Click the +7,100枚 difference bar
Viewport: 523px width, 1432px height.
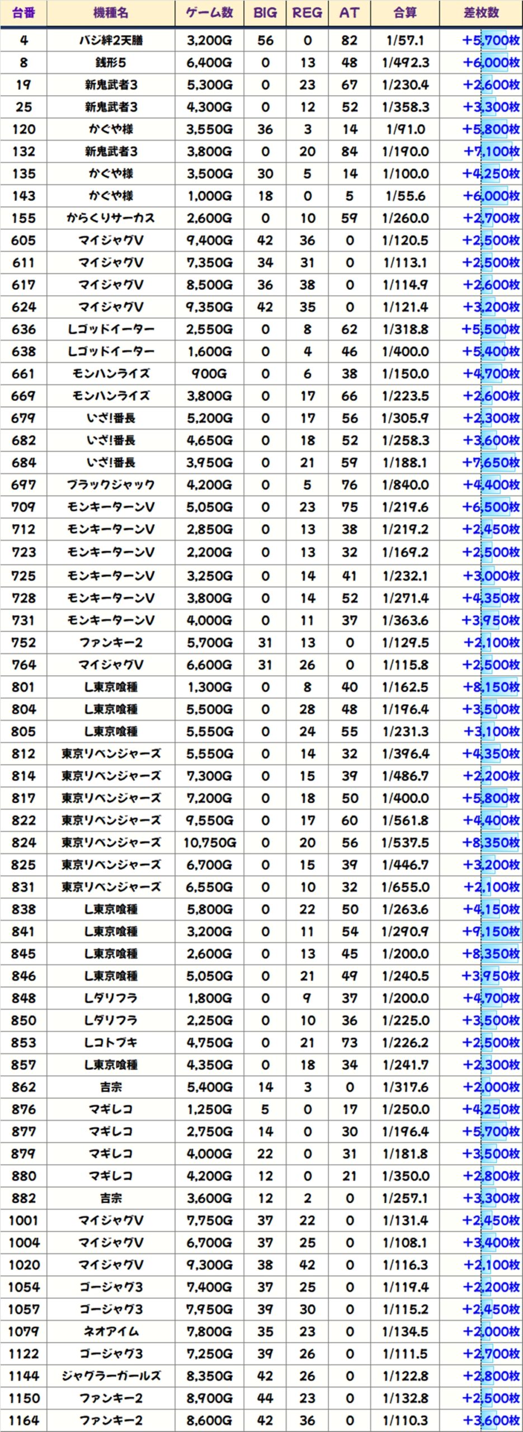tap(491, 152)
